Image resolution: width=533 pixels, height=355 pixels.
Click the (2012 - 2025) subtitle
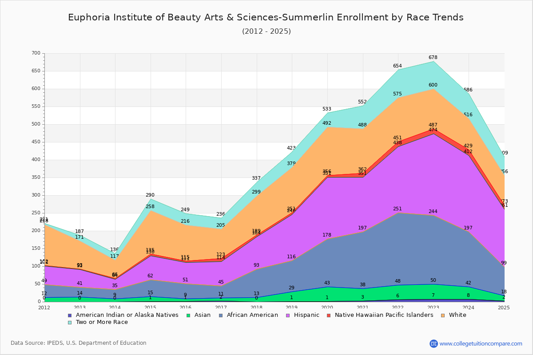tap(266, 31)
